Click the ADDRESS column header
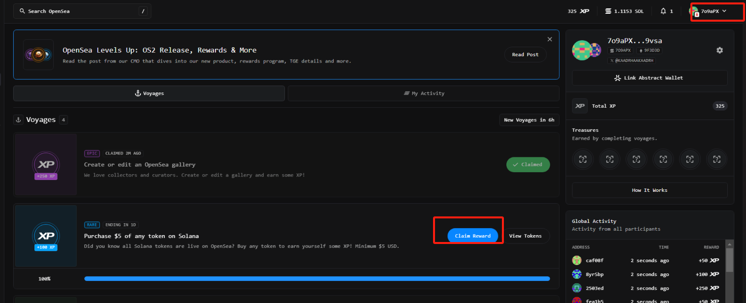746x303 pixels. coord(581,247)
